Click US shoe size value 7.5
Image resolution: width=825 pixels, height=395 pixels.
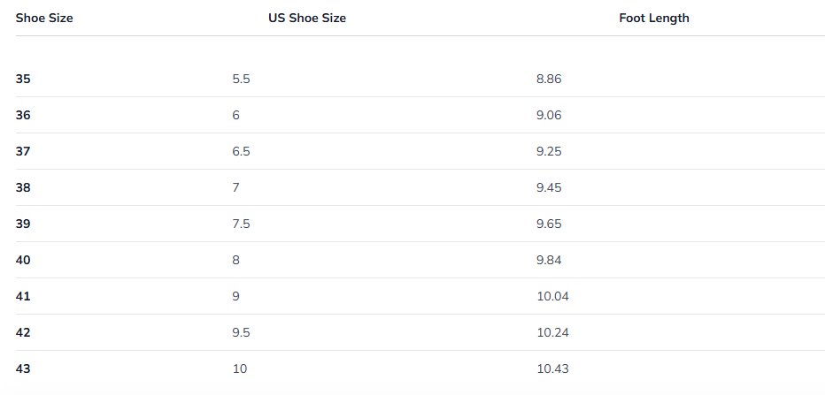[x=241, y=224]
